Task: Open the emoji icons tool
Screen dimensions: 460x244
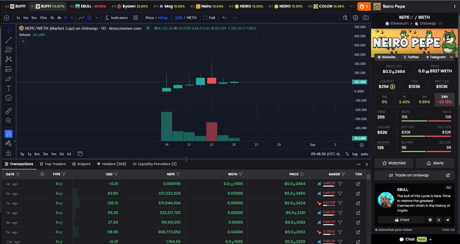Action: click(x=8, y=98)
